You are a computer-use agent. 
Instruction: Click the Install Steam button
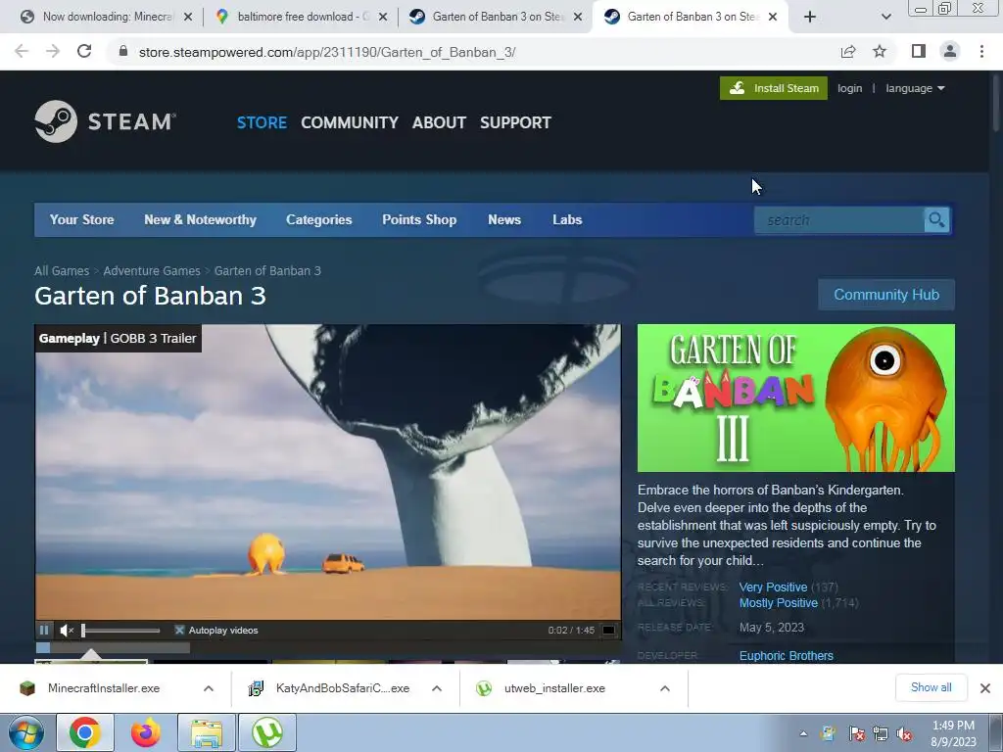click(x=774, y=88)
